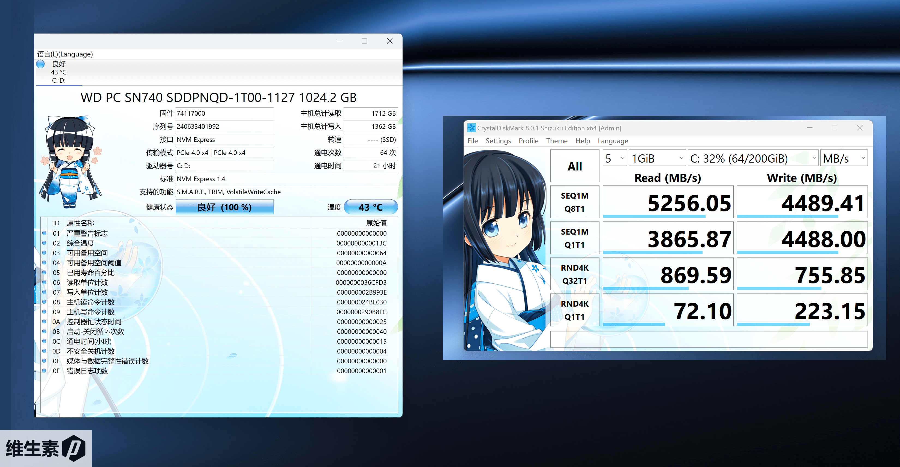Open the test size dropdown showing 1GiB
Screen dimensions: 900x467
click(657, 158)
